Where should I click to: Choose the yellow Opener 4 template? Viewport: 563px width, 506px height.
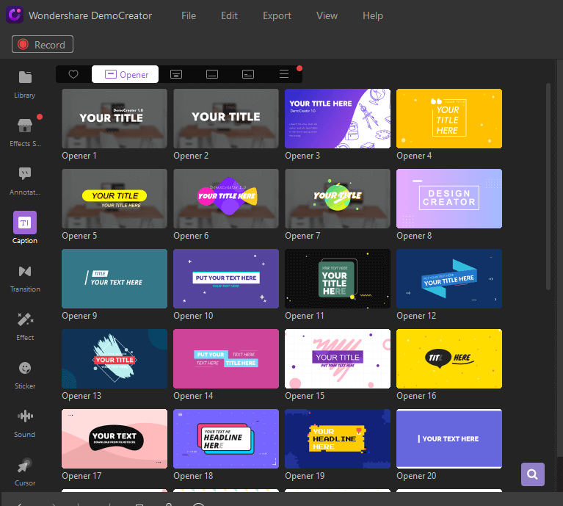[x=449, y=118]
